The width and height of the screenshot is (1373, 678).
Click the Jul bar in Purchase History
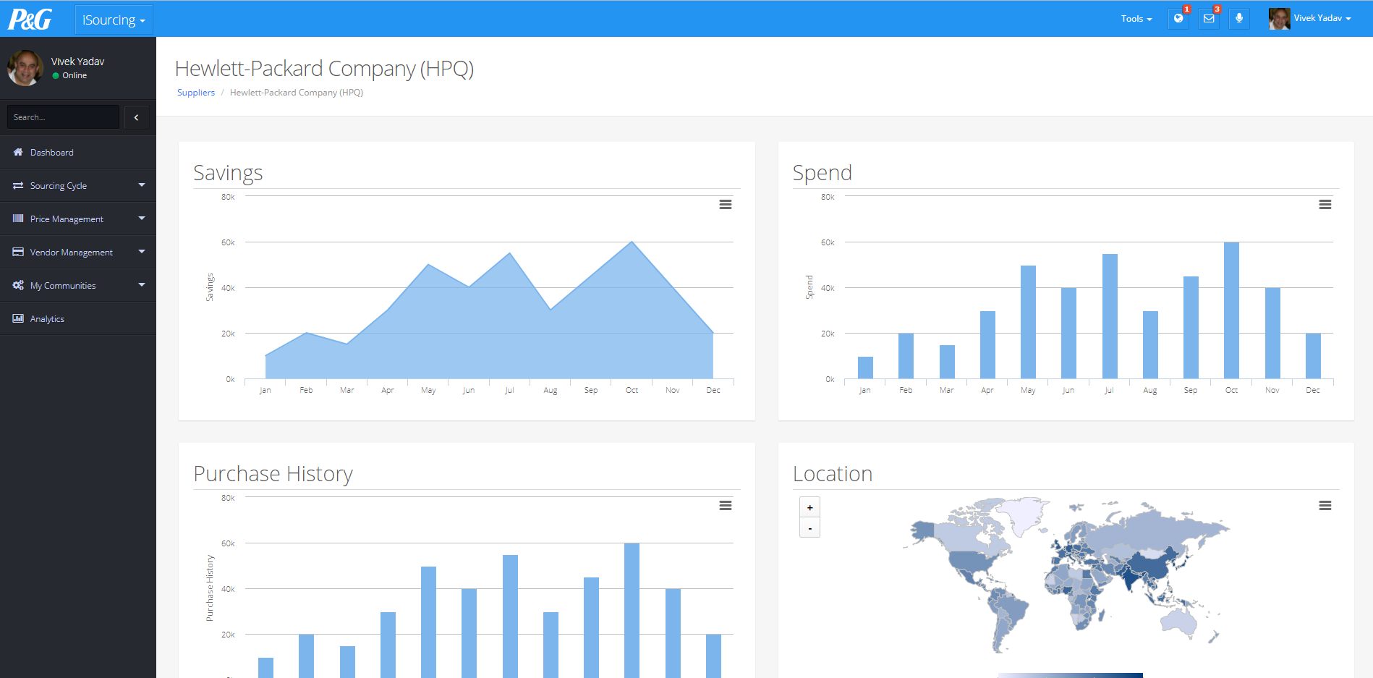pyautogui.click(x=510, y=616)
